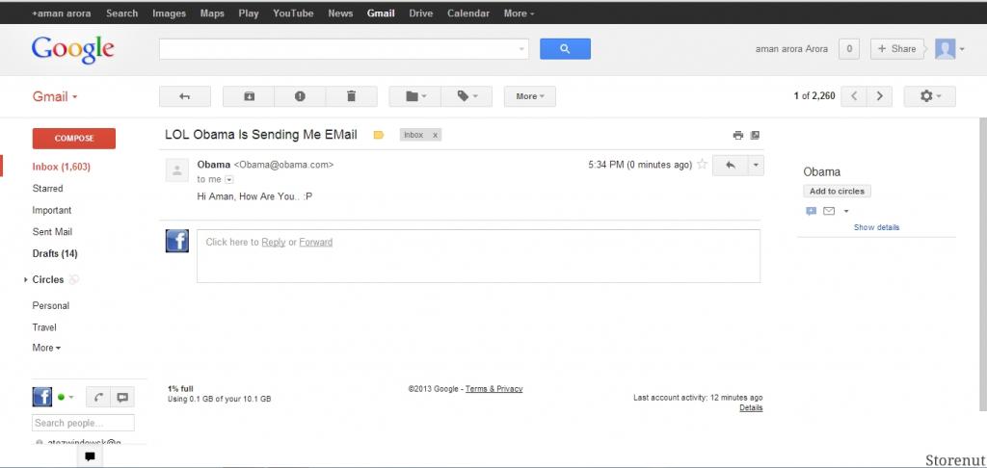Click the reply text box
The image size is (987, 468).
(x=478, y=256)
